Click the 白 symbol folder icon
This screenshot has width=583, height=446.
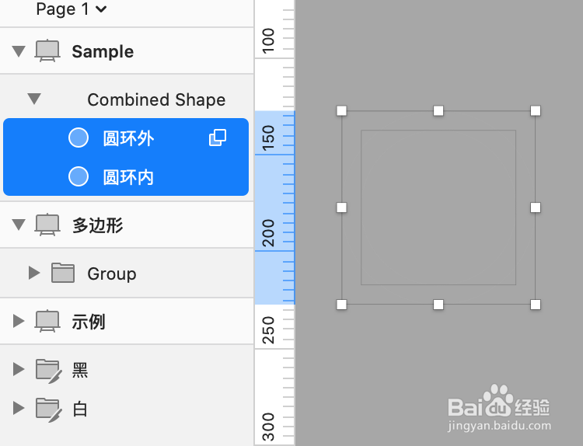point(49,409)
